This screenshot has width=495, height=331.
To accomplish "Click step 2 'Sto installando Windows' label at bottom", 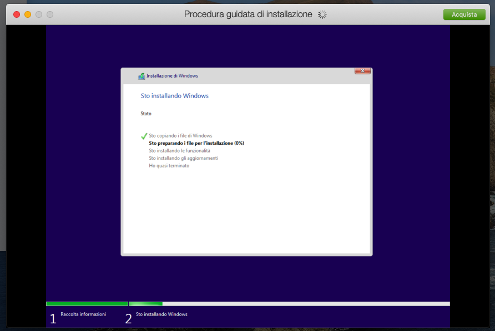I will [161, 314].
